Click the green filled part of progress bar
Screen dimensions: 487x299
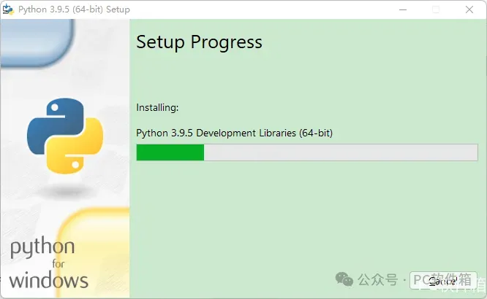pos(170,152)
